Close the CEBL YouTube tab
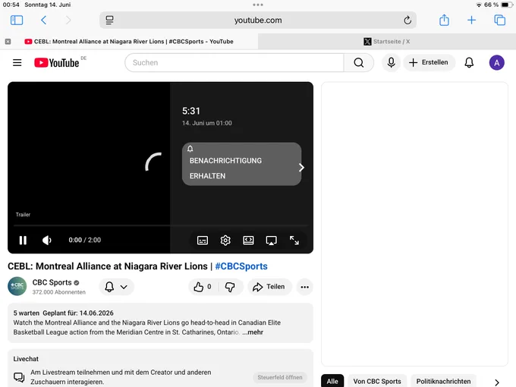Screen dimensions: 516x387 (8, 42)
